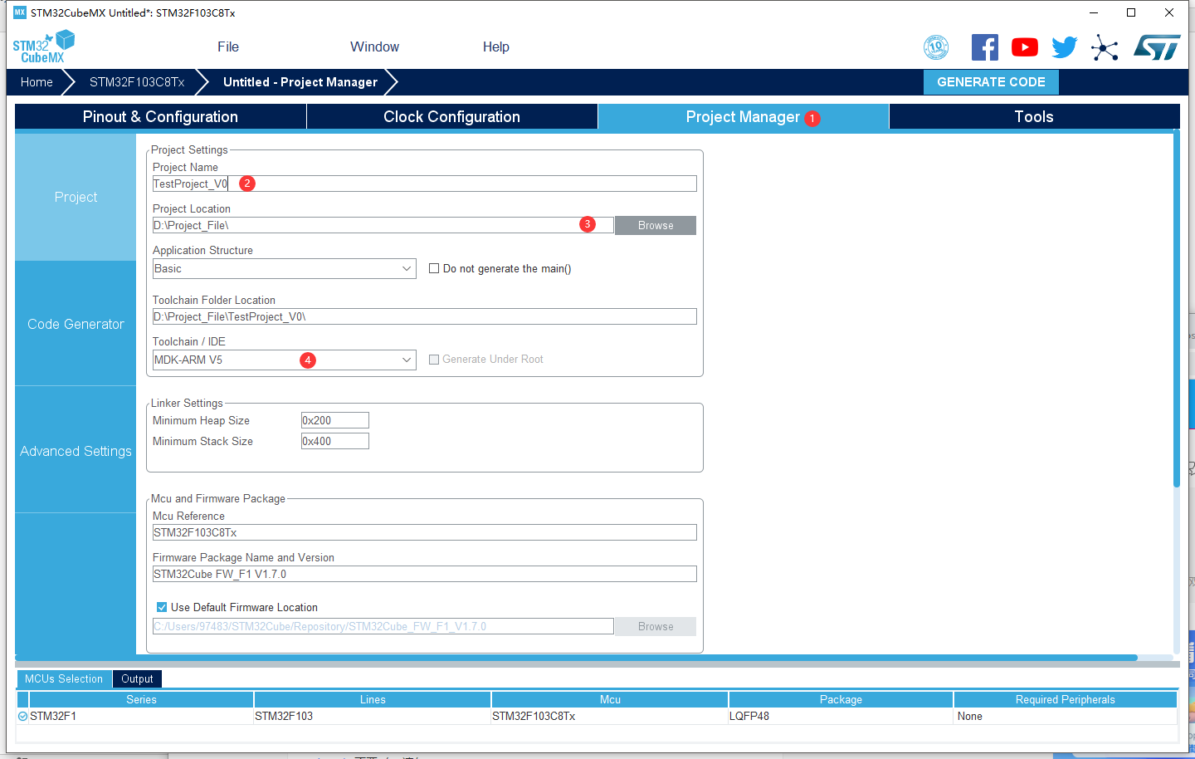Screen dimensions: 1195x759
Task: Open the Code Generator side section
Action: point(76,324)
